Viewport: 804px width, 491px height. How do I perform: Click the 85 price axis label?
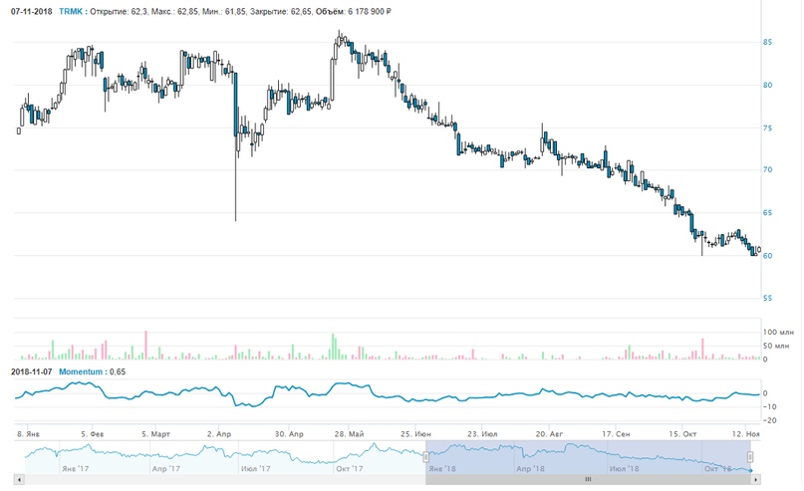[768, 43]
